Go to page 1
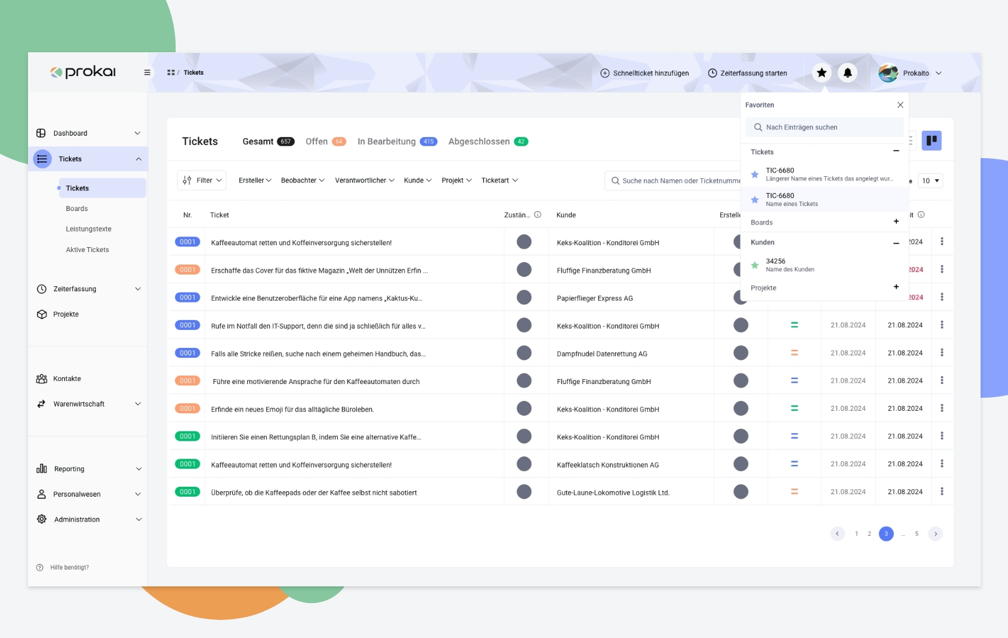Screen dimensions: 1008x638 [857, 533]
